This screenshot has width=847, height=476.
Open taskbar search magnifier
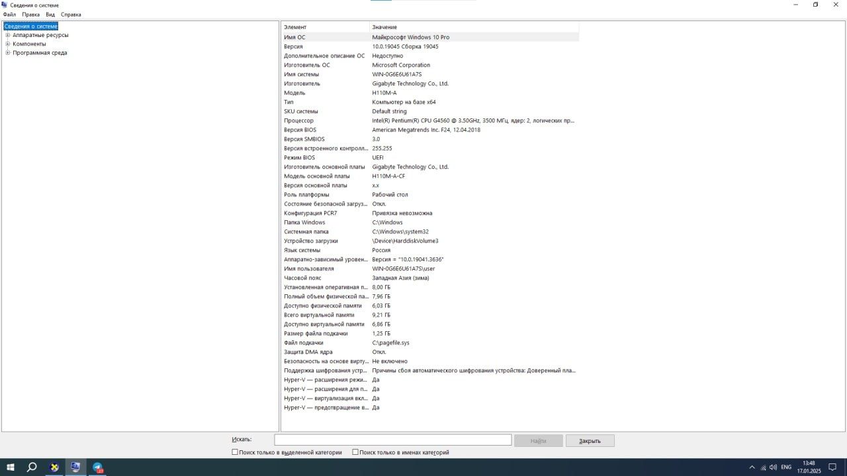(31, 467)
